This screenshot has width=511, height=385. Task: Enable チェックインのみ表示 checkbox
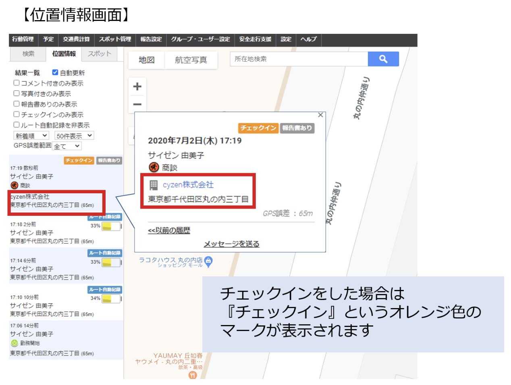coord(17,114)
